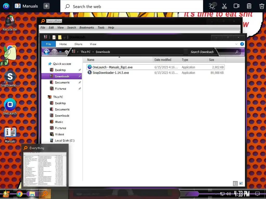Screen dimensions: 266x199
Task: Click the Forward navigation button
Action: pos(54,52)
